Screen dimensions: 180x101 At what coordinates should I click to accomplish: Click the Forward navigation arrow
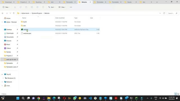pos(7,13)
